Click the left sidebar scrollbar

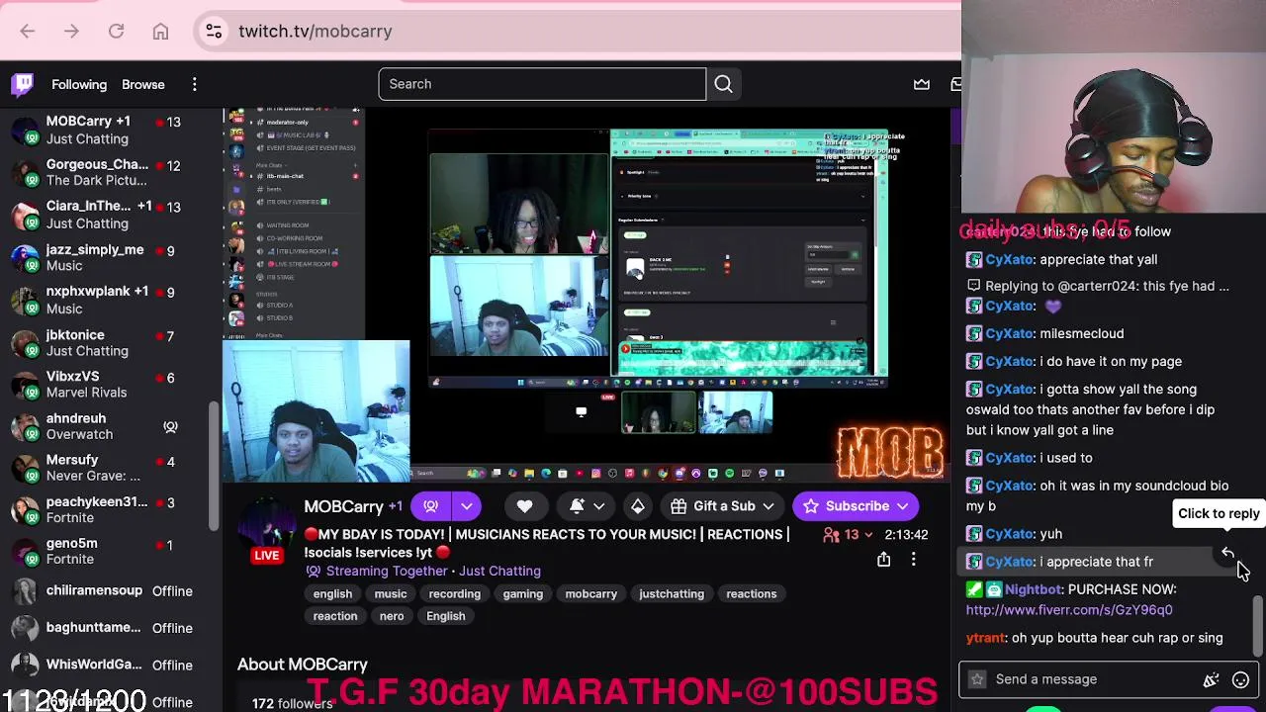(x=216, y=465)
